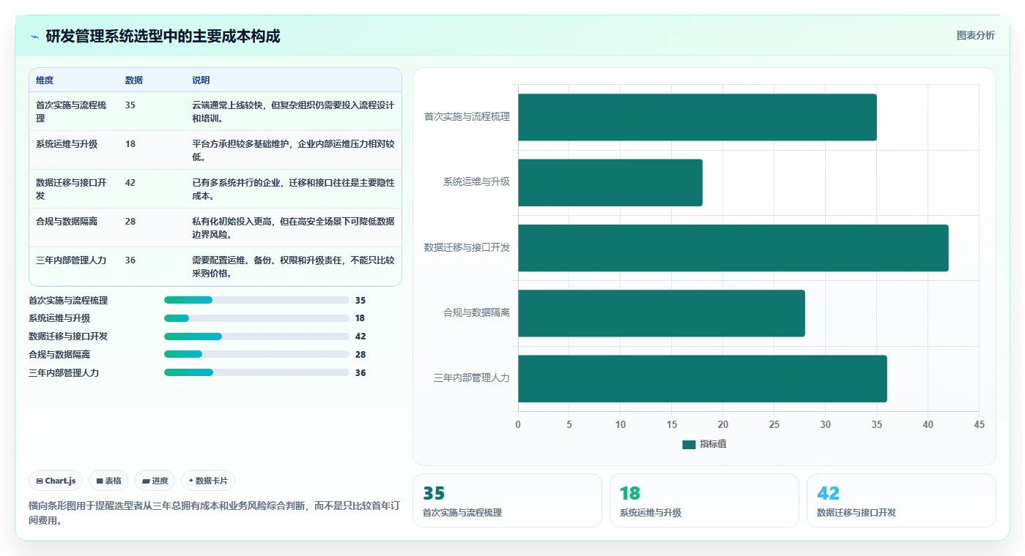The height and width of the screenshot is (556, 1025).
Task: Click table cell 合规与数据隔离
Action: click(x=73, y=228)
